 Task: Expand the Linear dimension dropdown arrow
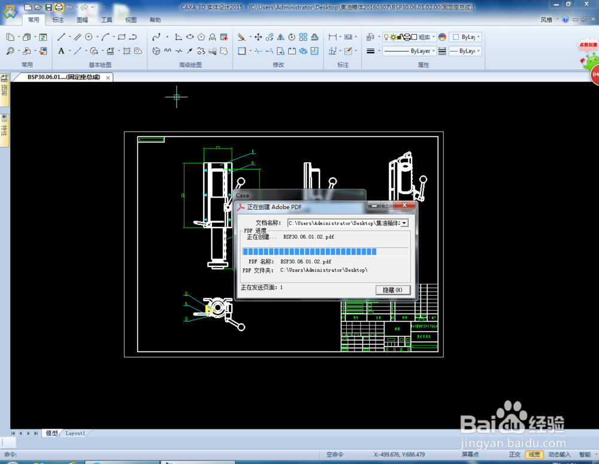click(x=340, y=37)
